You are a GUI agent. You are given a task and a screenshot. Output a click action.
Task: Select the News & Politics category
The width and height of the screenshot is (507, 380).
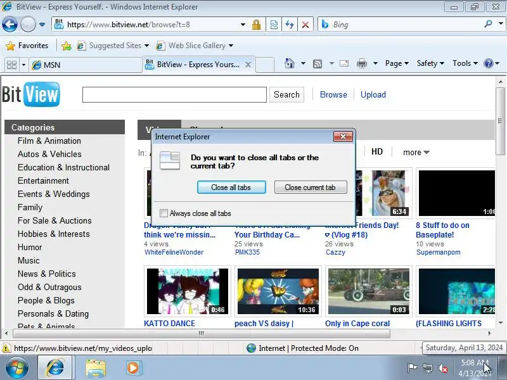[x=46, y=274]
